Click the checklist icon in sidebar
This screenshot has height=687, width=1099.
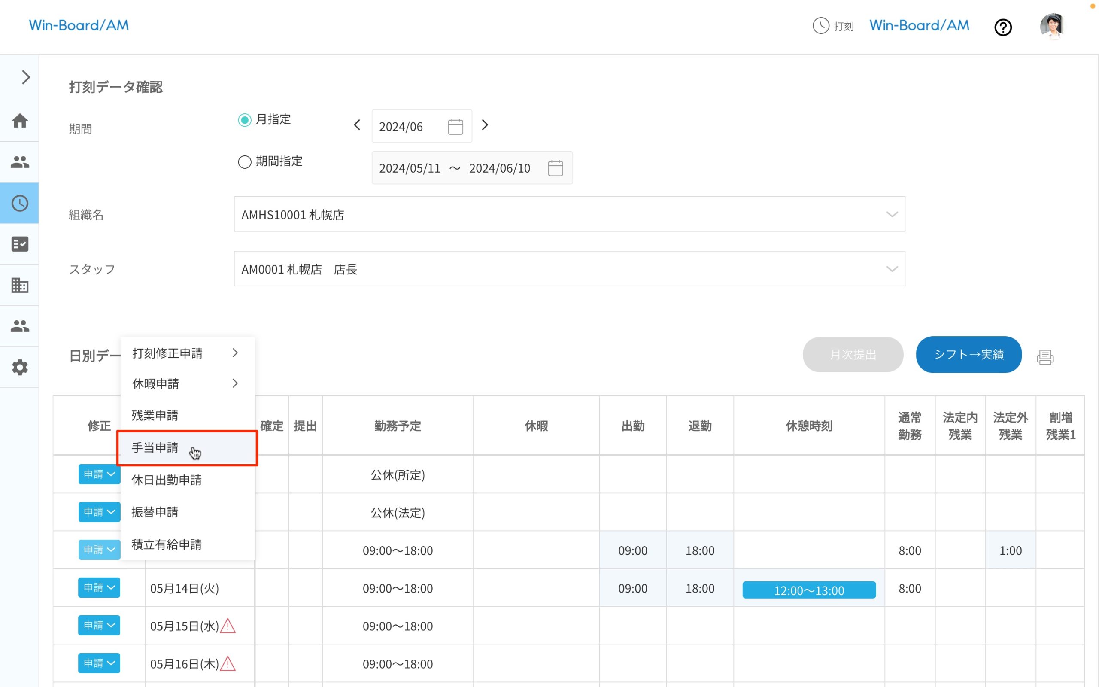(x=19, y=244)
